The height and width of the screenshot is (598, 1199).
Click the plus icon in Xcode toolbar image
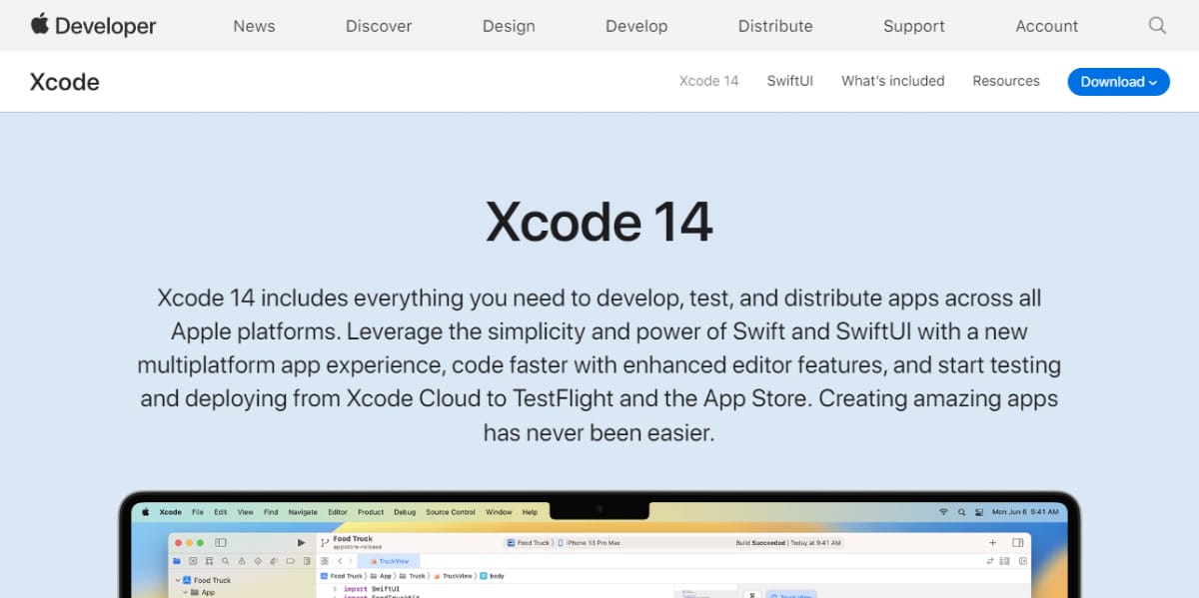[992, 542]
